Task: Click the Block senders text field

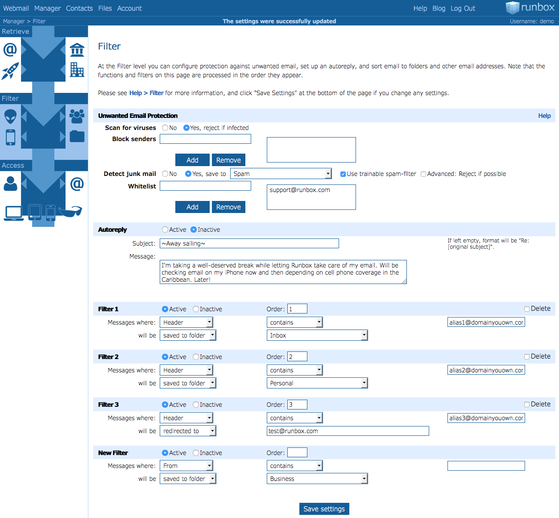Action: coord(205,139)
